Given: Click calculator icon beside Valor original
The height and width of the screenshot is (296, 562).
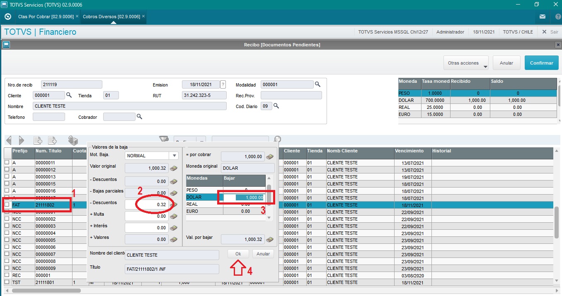Looking at the screenshot, I should [x=174, y=168].
